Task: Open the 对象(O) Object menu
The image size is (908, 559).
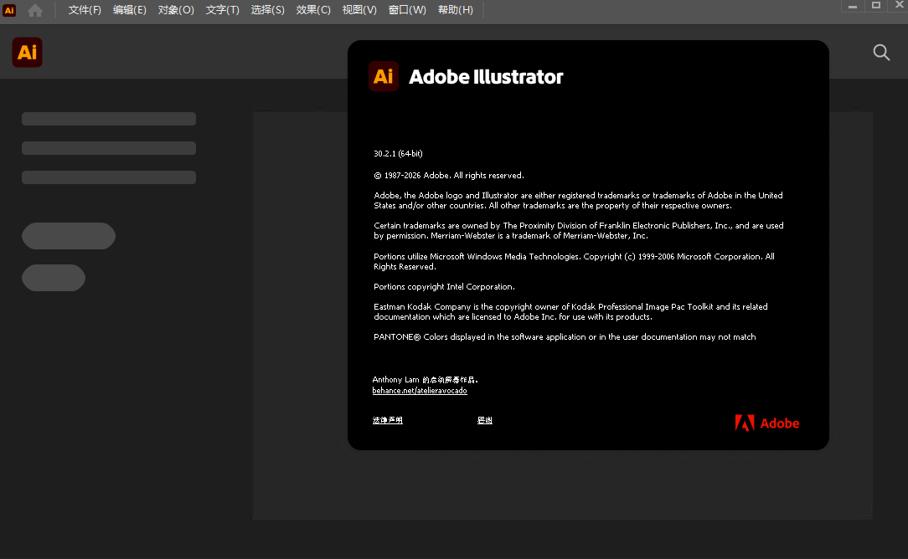Action: coord(176,11)
